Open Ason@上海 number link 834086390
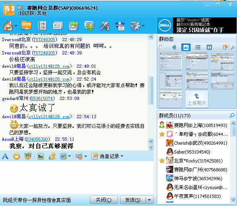Image resolution: width=237 pixels, height=206 pixels. [37, 139]
